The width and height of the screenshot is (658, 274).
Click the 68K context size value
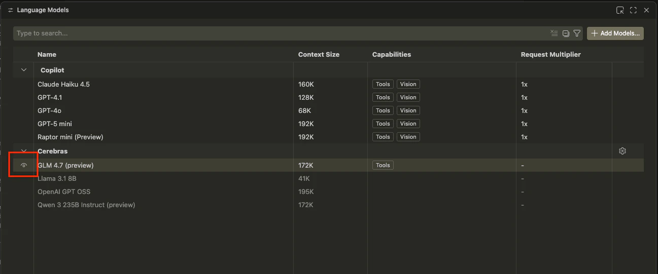[x=304, y=110]
